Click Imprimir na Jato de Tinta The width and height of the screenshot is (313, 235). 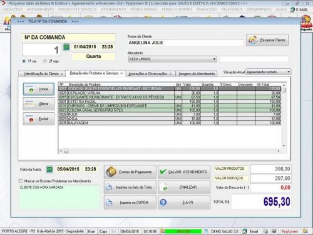[130, 187]
